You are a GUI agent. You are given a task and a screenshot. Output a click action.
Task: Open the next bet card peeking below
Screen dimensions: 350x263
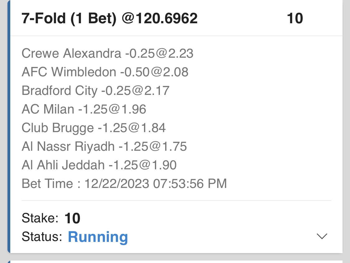[x=174, y=261]
